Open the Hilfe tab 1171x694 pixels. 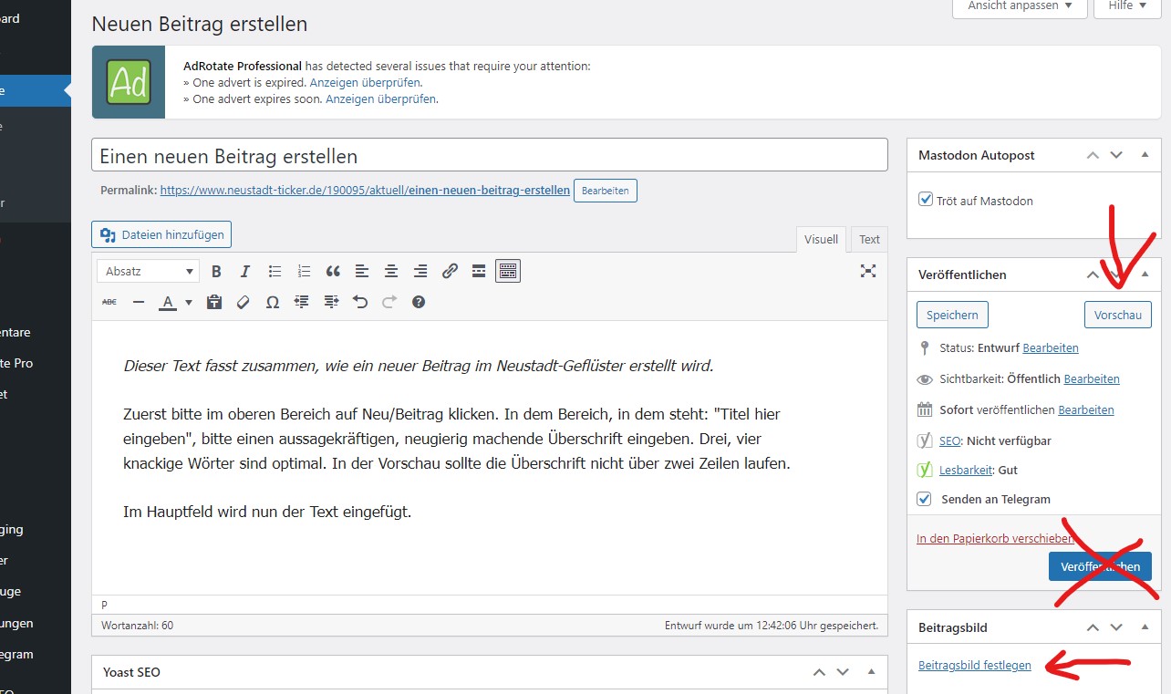click(1127, 5)
